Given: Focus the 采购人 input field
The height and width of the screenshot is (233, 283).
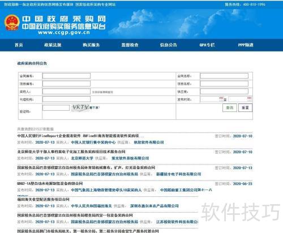Looking at the screenshot, I should (66, 92).
